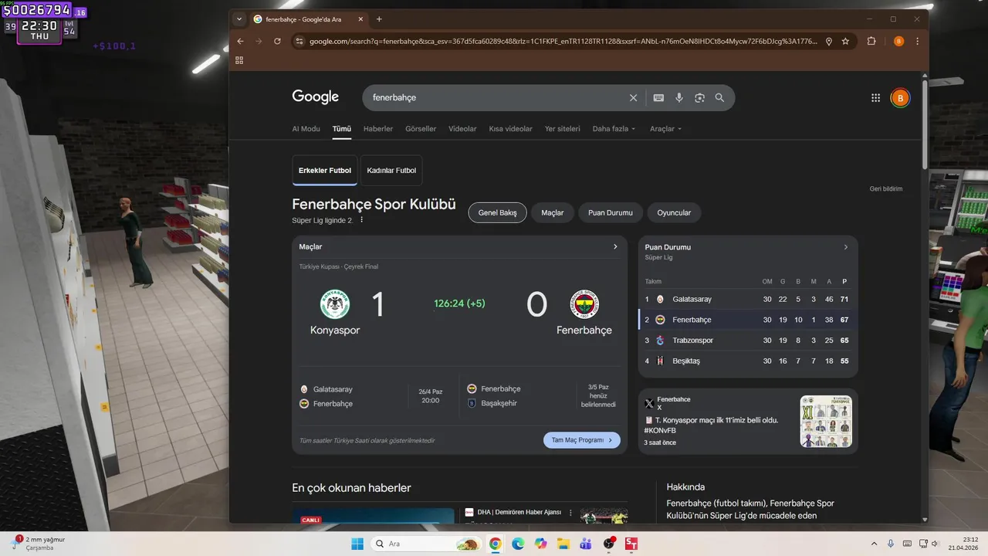Expand the Maçlar card chevron
The image size is (988, 556).
(615, 247)
